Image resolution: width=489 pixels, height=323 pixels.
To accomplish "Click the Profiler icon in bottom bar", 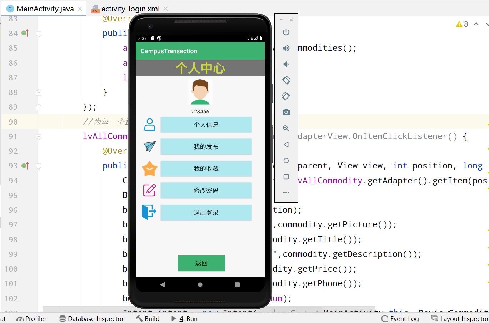I will pos(20,319).
